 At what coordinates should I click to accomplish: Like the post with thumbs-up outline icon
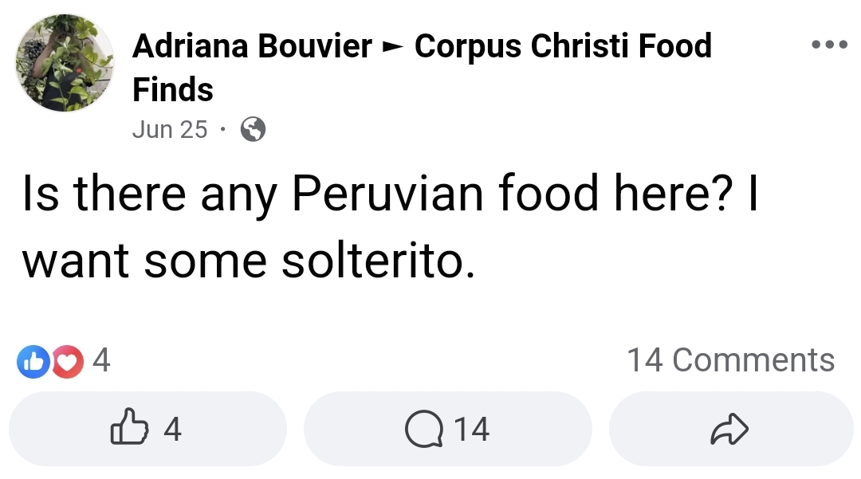pyautogui.click(x=130, y=426)
